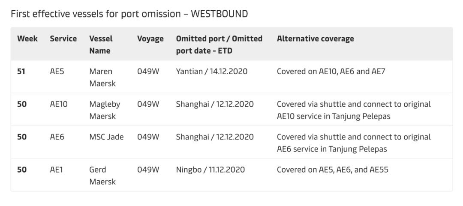The height and width of the screenshot is (206, 463).
Task: Select the Ningbo / 11.12.2020 cell
Action: 210,170
